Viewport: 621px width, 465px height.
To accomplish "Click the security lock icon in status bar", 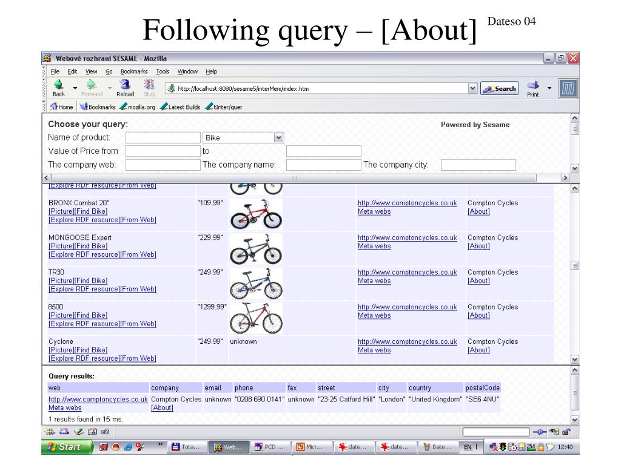I will 567,432.
